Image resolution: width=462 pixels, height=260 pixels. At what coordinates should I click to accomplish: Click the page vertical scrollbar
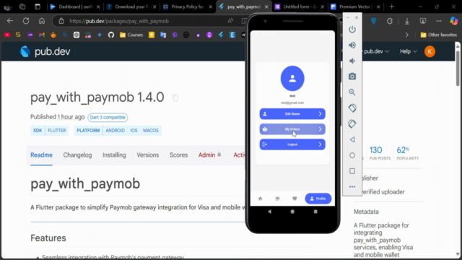pyautogui.click(x=457, y=68)
